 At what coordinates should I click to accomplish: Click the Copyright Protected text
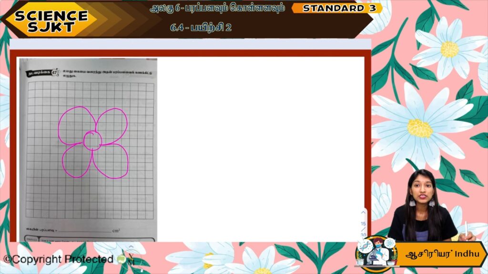coord(59,259)
